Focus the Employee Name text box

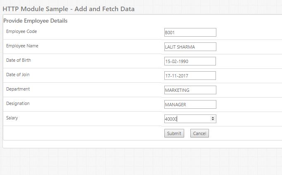click(x=190, y=47)
